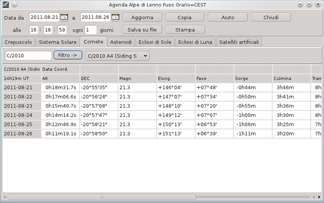Apply the Filtro -> button
This screenshot has width=324, height=203.
[x=68, y=55]
